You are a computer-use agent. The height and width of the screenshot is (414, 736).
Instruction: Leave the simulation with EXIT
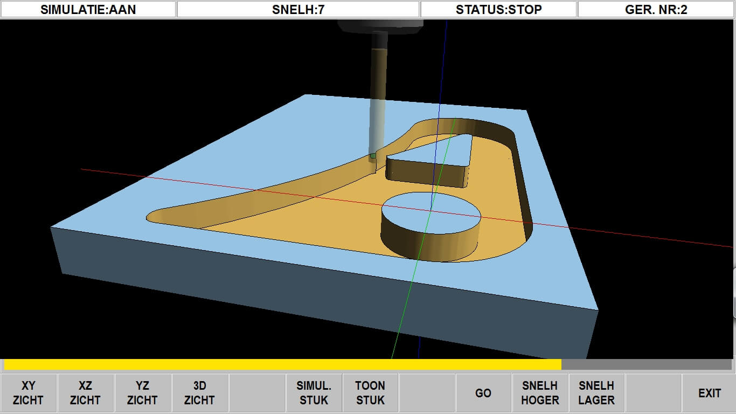pyautogui.click(x=709, y=393)
